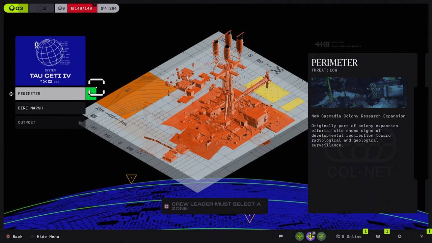Open the settings gear icon
The height and width of the screenshot is (243, 432).
tap(400, 236)
